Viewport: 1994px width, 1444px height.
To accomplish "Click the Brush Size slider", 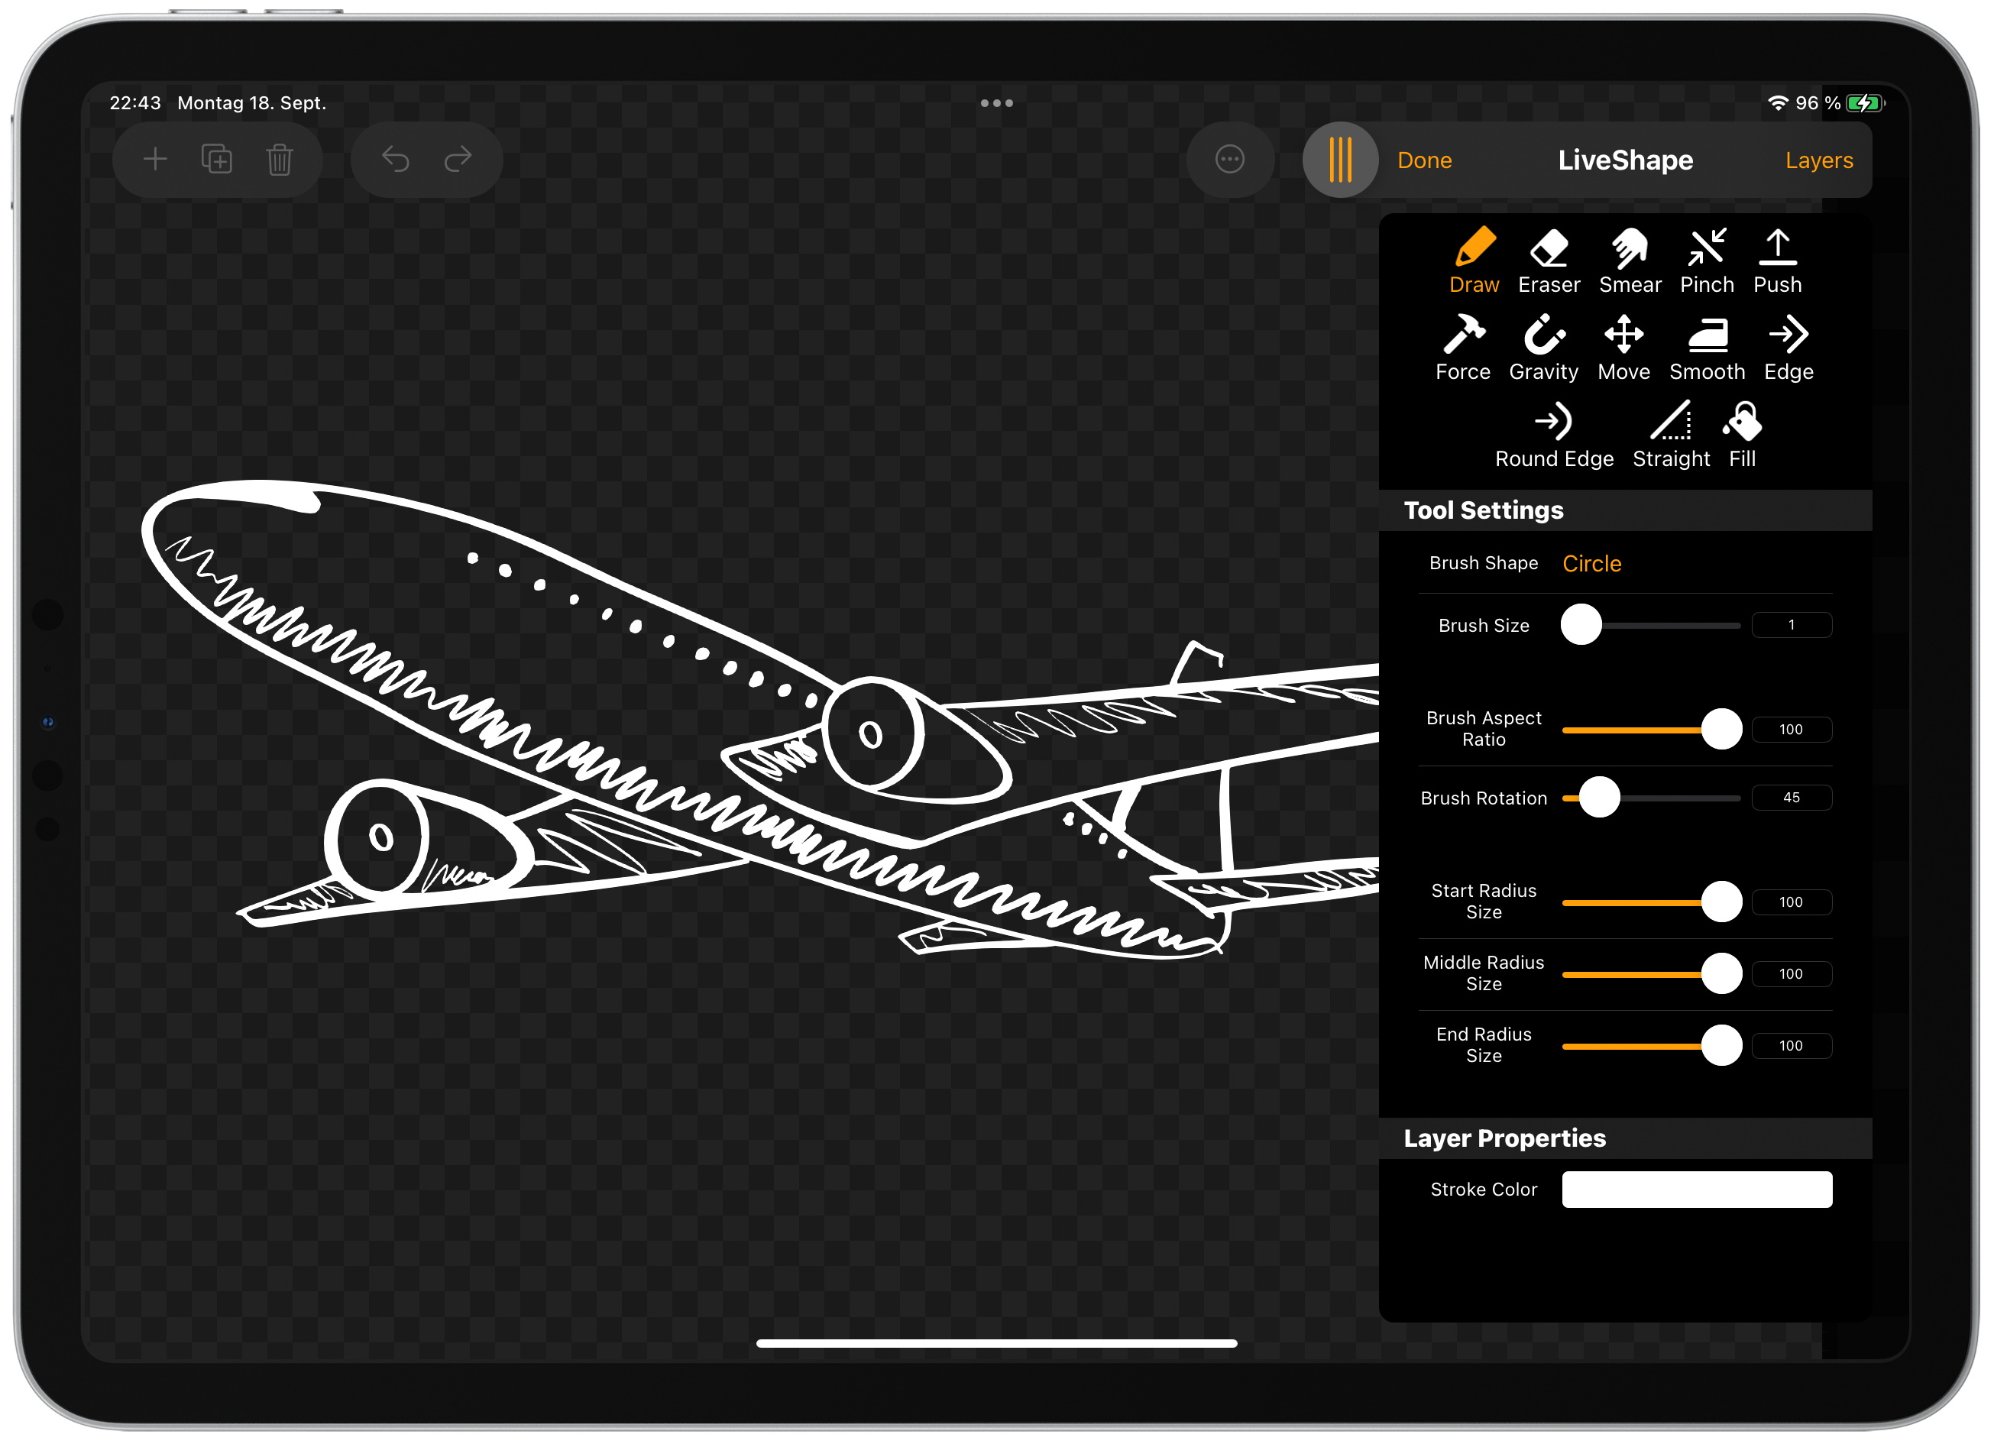I will coord(1650,625).
